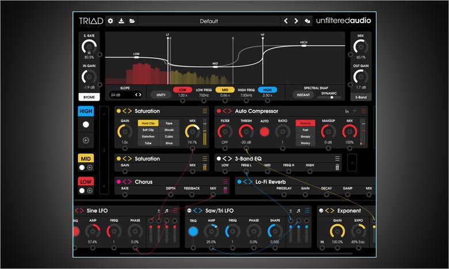Click the Auto Compressor sidechain In icon
The height and width of the screenshot is (269, 449).
[347, 111]
